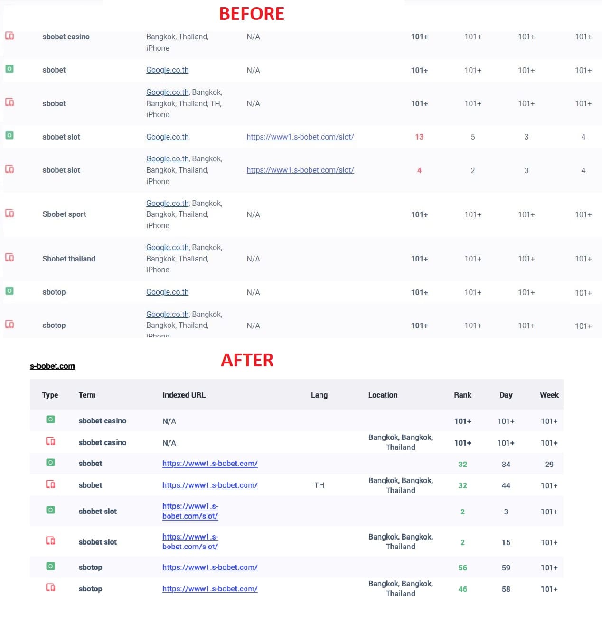Select mobile icon of sbobet slot in AFTER table
This screenshot has width=602, height=633.
click(50, 541)
